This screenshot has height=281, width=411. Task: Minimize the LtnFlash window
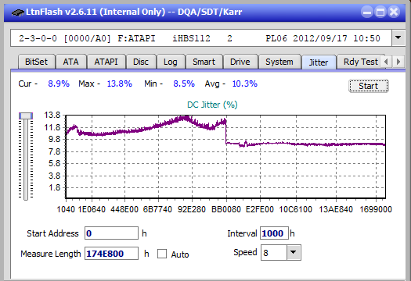[367, 12]
